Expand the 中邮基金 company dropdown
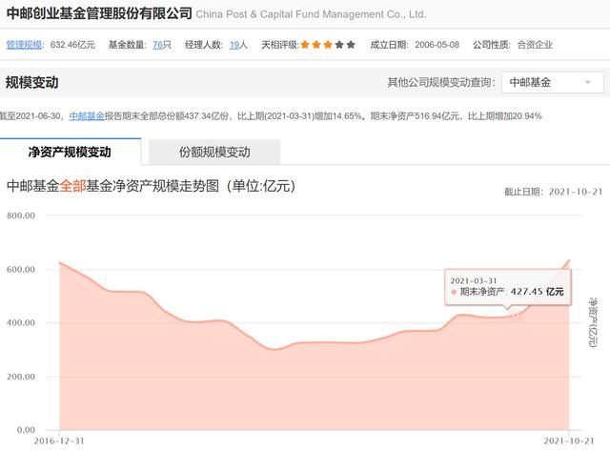610x452 pixels. tap(553, 82)
